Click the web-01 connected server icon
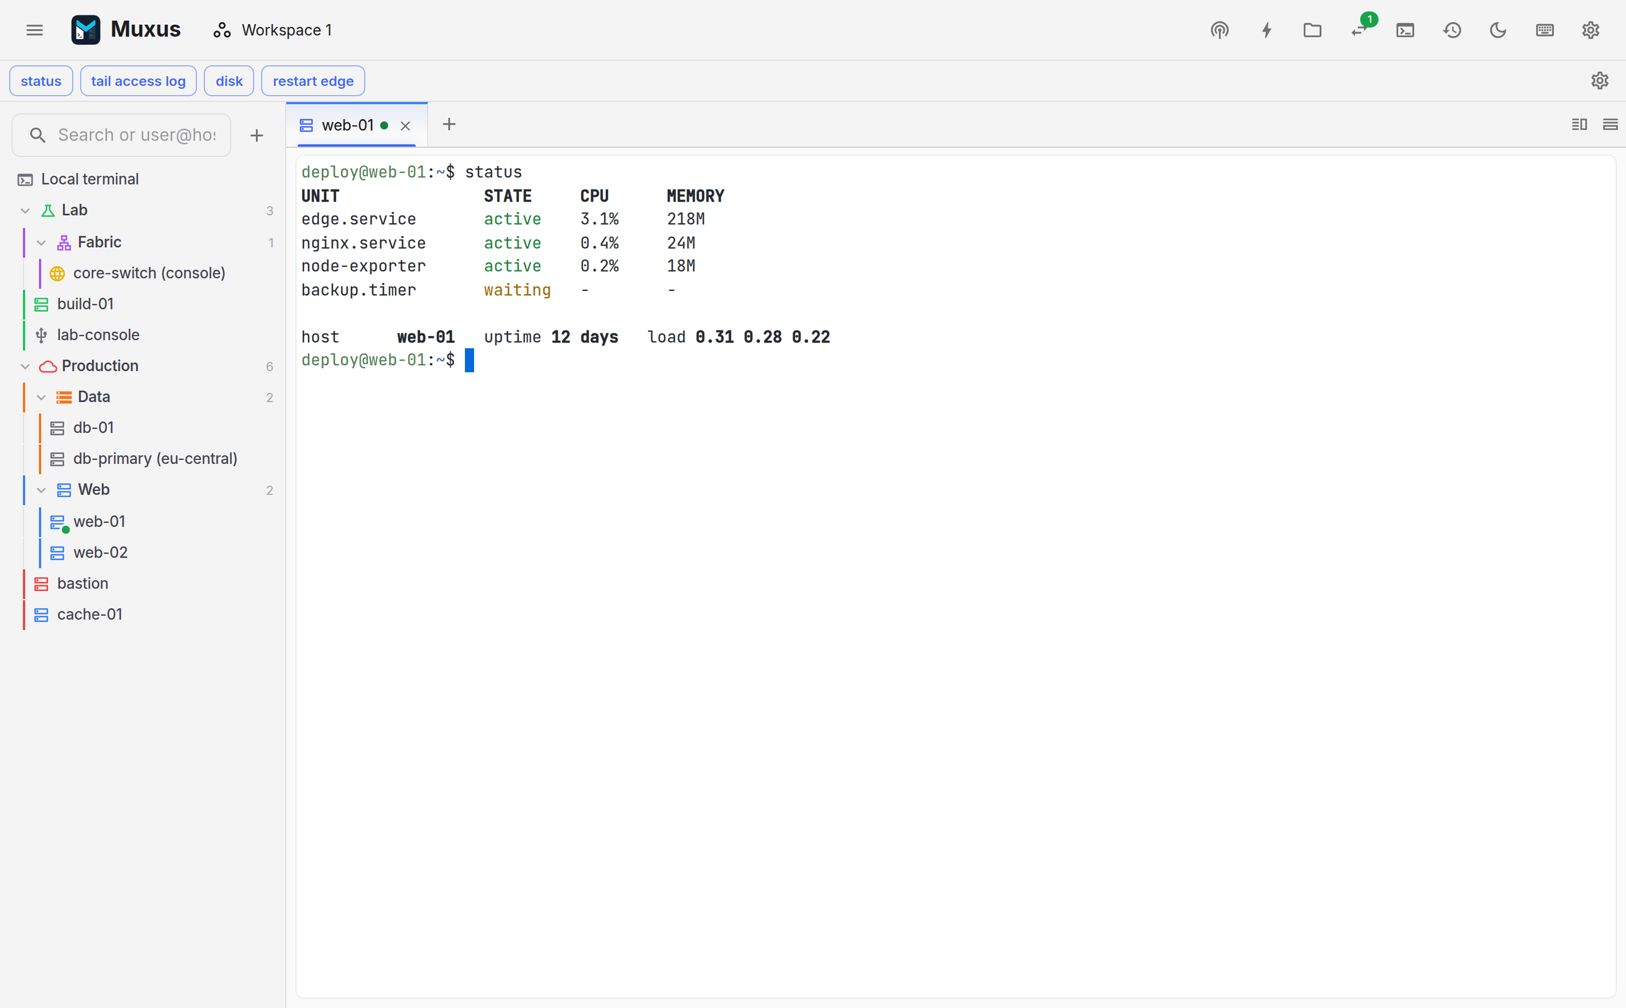The width and height of the screenshot is (1626, 1008). point(58,523)
